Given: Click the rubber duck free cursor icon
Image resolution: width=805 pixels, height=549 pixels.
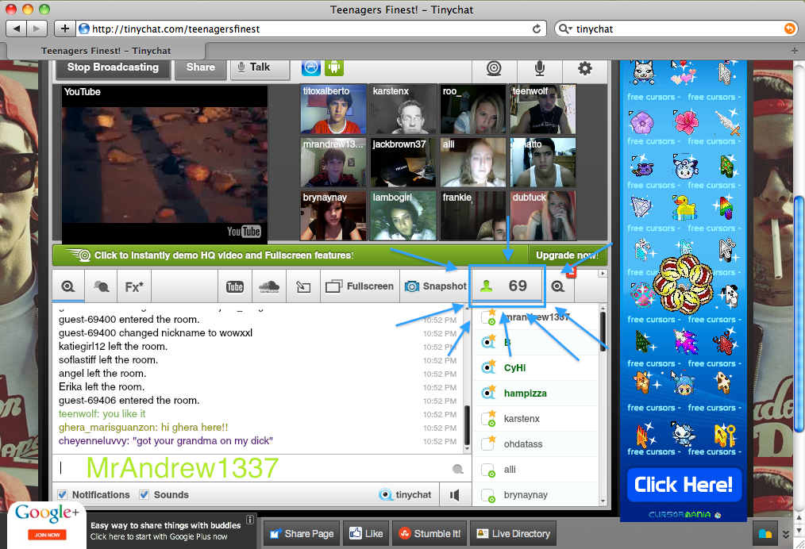Looking at the screenshot, I should 684,208.
